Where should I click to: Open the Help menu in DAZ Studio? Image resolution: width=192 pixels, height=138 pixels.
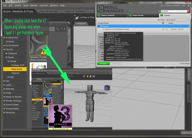(62, 5)
